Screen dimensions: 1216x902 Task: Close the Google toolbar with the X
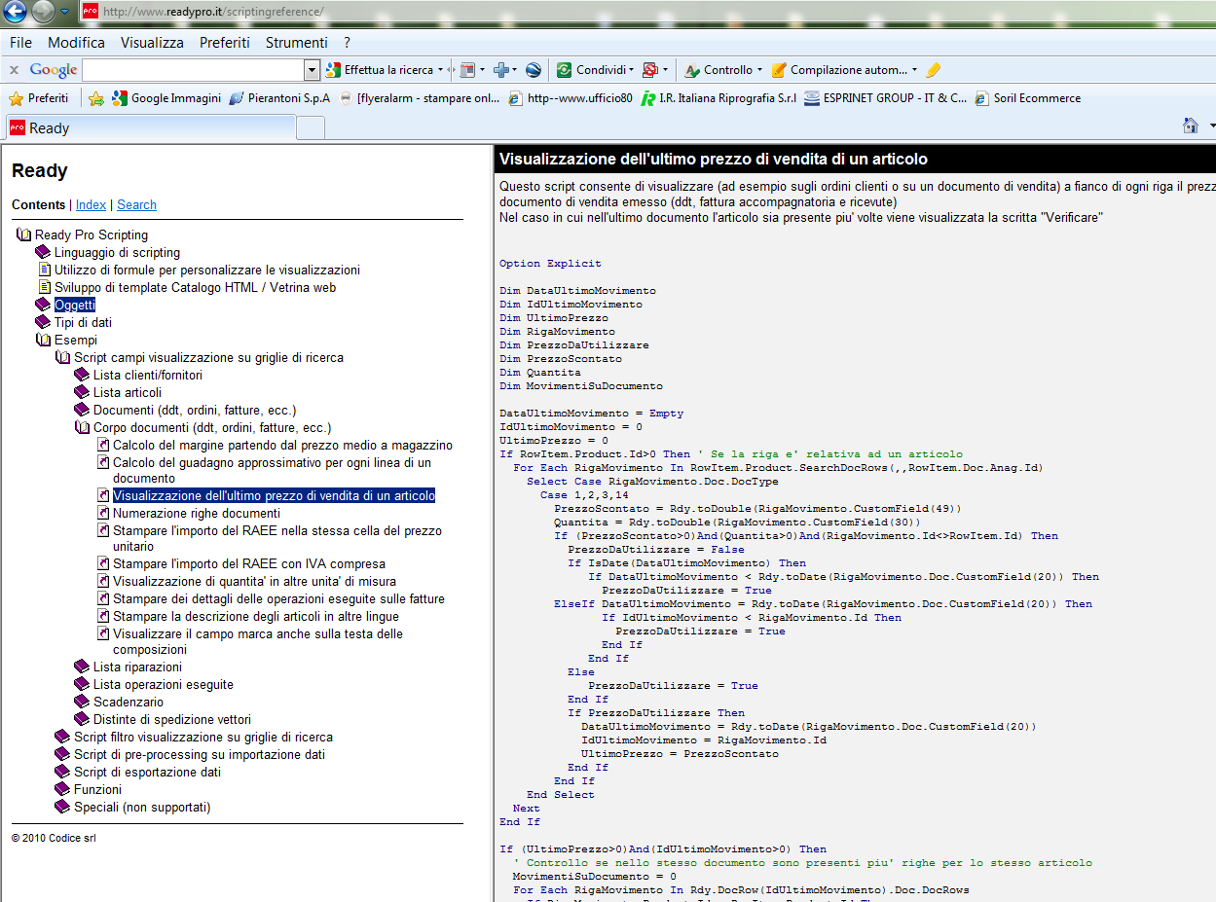[x=14, y=70]
